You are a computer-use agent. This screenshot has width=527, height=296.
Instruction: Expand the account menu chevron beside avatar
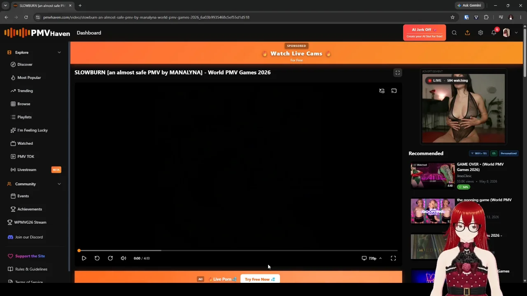(x=516, y=33)
